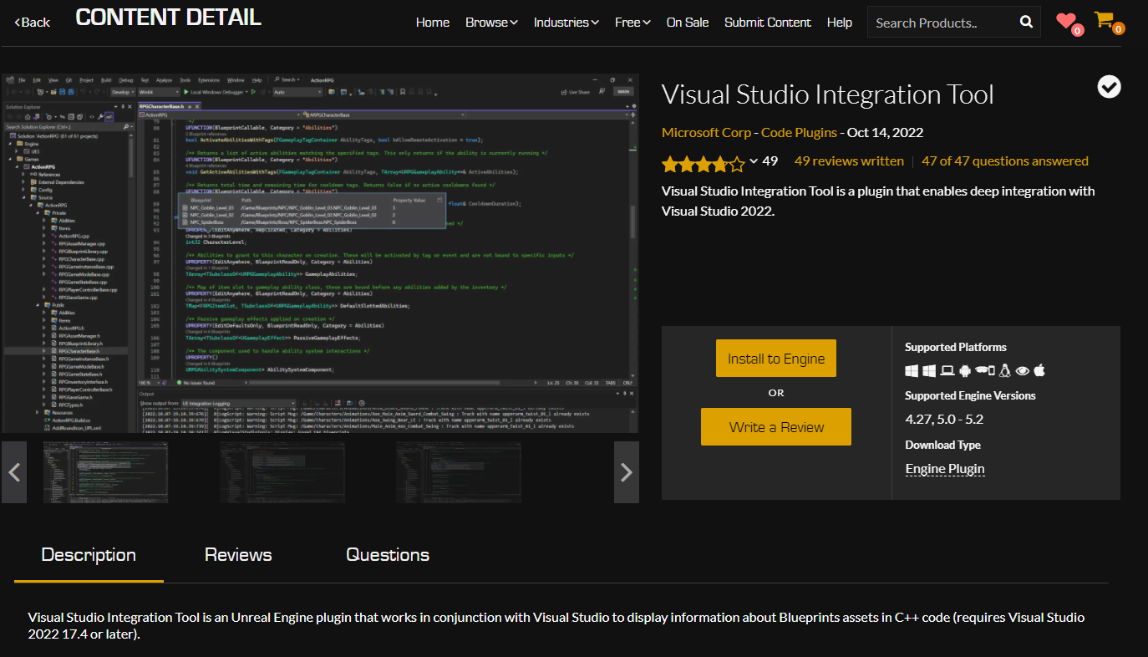Focus the Search Products input field
1148x657 pixels.
click(940, 23)
